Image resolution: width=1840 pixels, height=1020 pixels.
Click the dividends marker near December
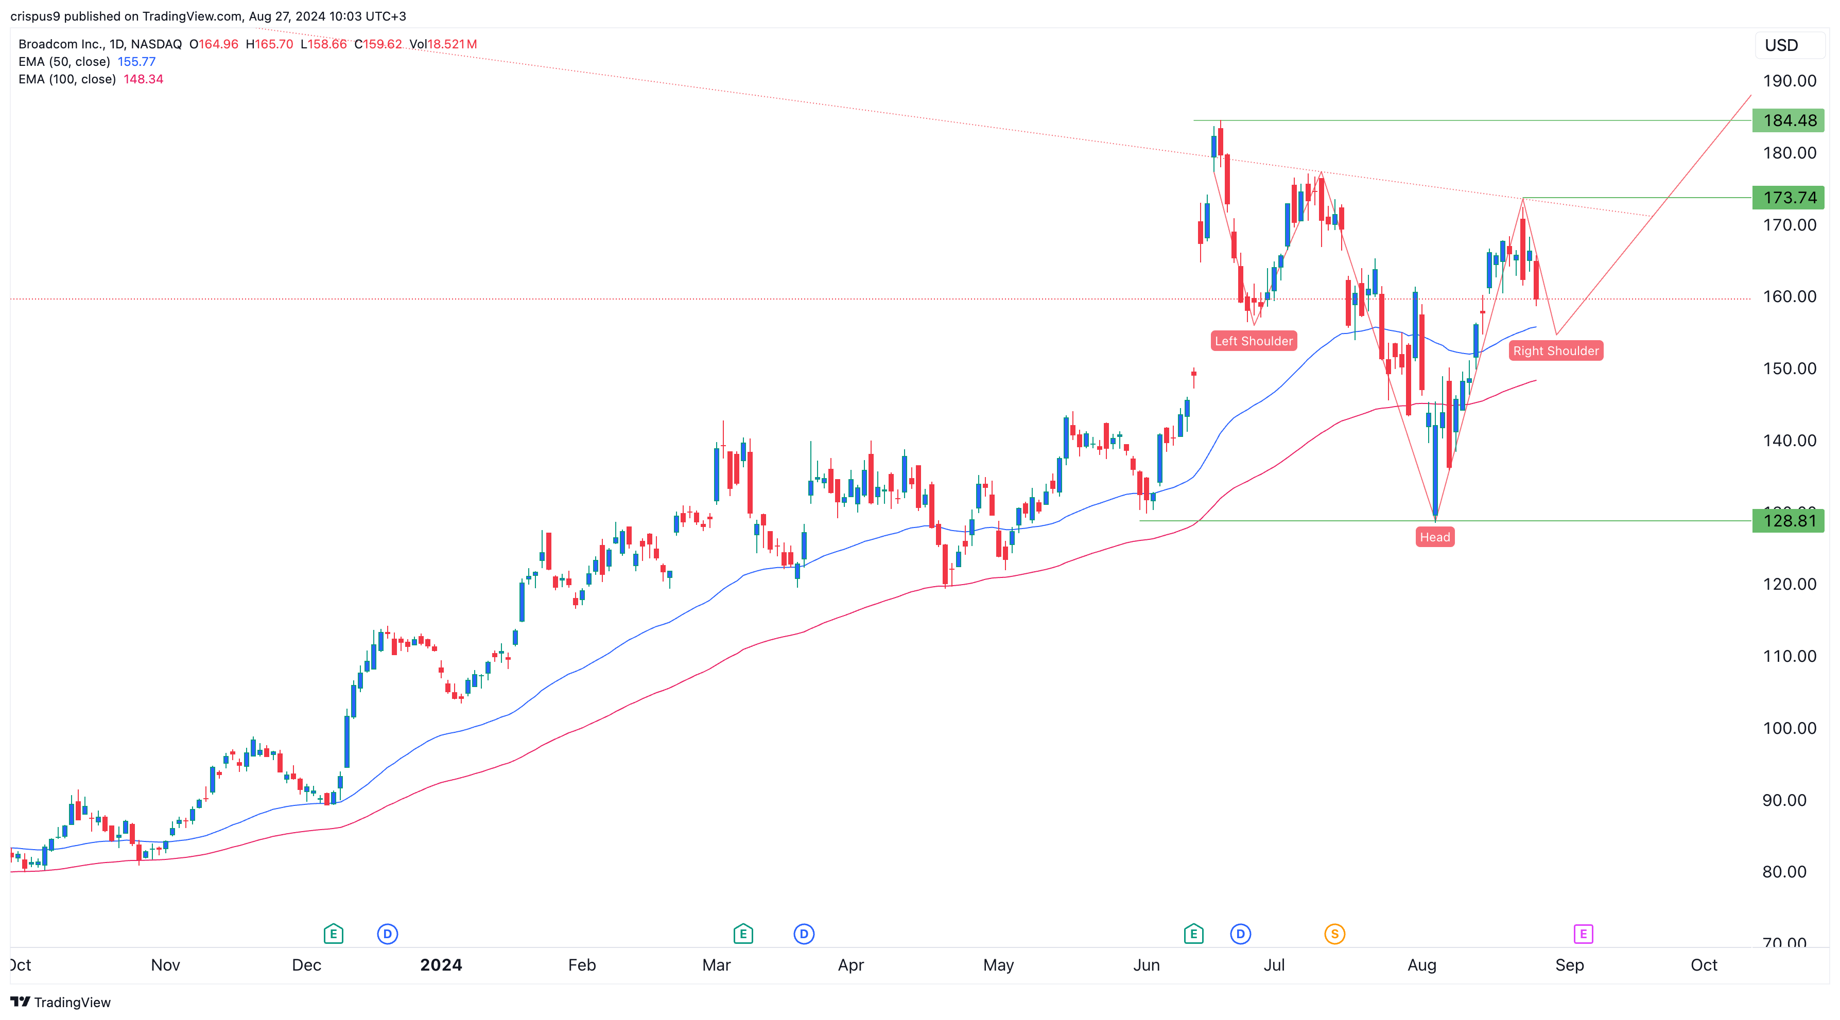tap(387, 933)
